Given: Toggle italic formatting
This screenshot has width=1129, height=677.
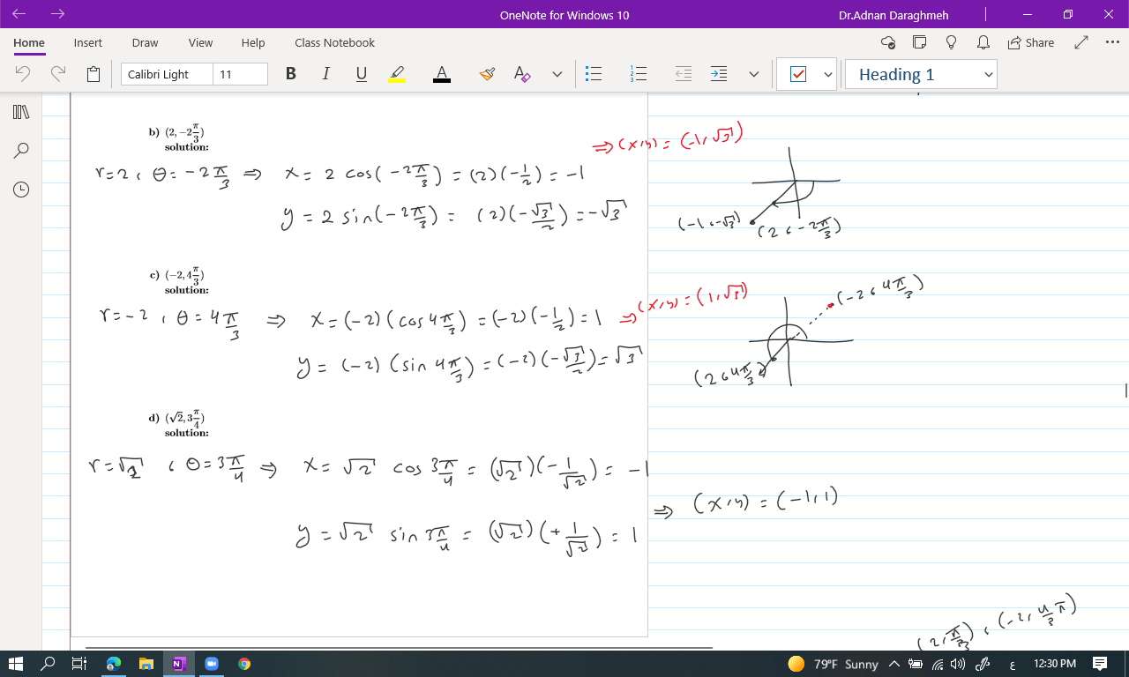Looking at the screenshot, I should pyautogui.click(x=326, y=75).
